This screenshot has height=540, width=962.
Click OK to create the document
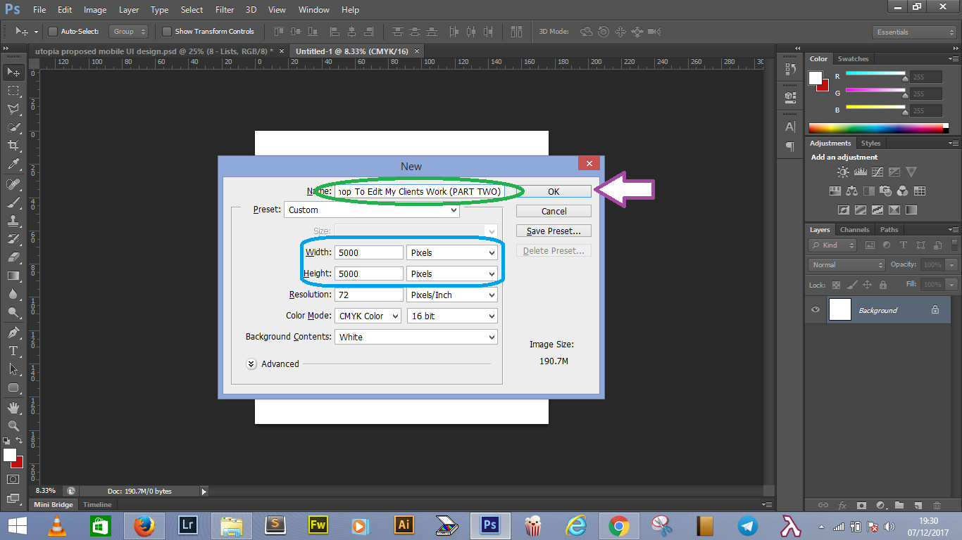pyautogui.click(x=553, y=191)
